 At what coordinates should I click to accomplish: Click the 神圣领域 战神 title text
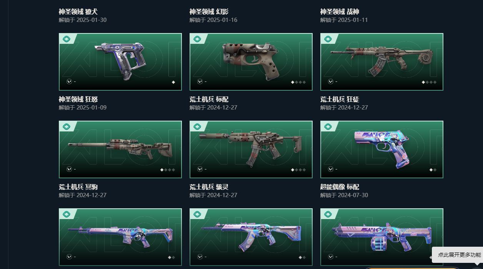point(340,12)
